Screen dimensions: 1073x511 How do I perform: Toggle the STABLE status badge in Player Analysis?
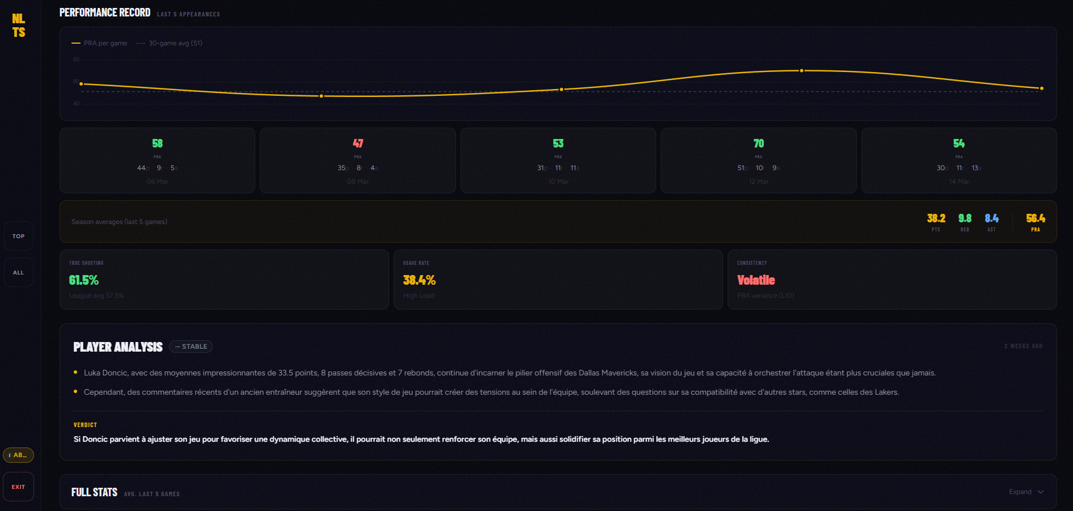191,346
